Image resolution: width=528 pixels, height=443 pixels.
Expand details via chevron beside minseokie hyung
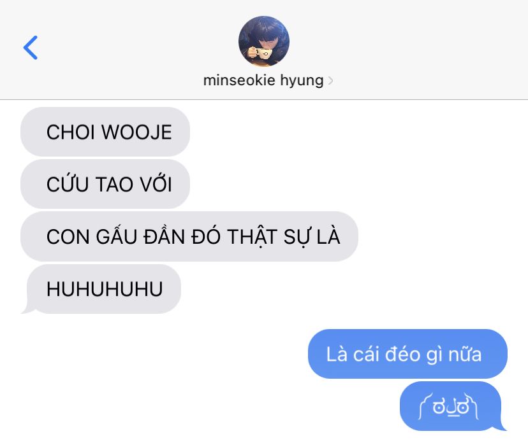pos(331,81)
